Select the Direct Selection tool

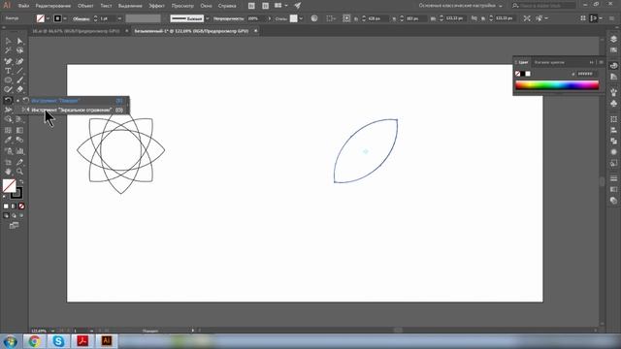click(x=19, y=41)
